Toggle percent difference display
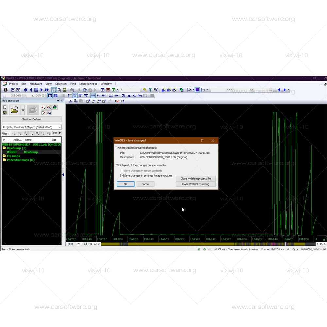The height and width of the screenshot is (327, 327). 124,95
